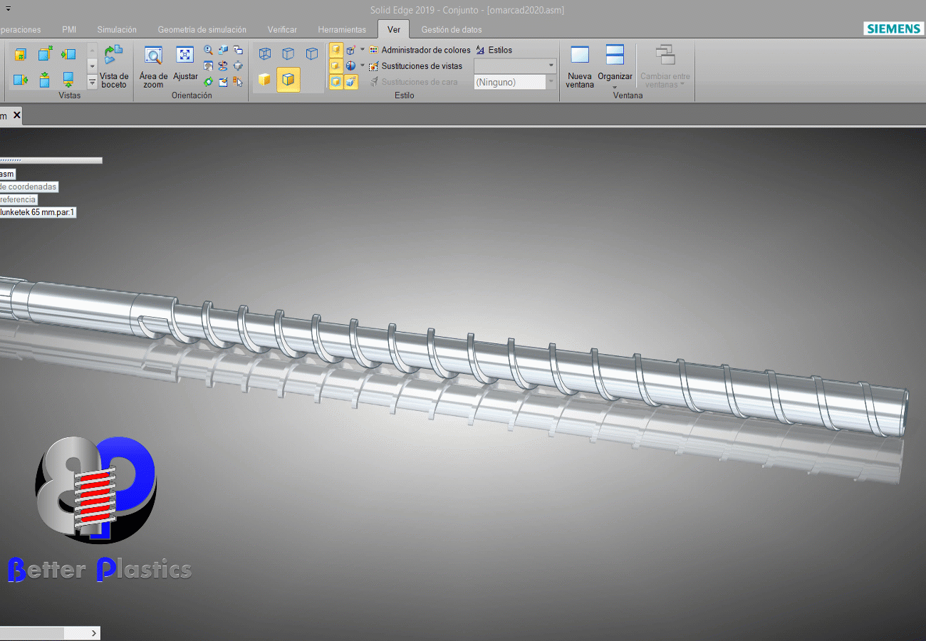The image size is (926, 641).
Task: Click the Ajustar fit-view icon
Action: [185, 55]
